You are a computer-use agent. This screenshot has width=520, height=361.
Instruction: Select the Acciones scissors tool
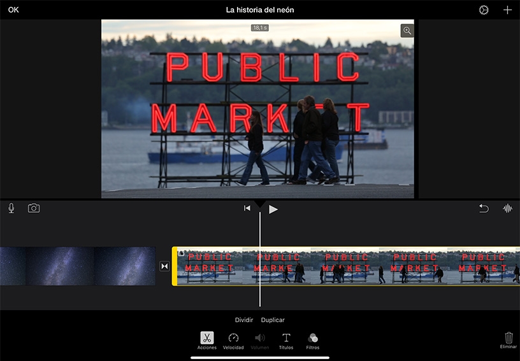[207, 341]
